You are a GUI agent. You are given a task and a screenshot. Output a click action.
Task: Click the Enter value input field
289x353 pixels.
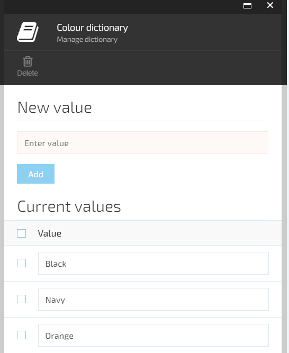pyautogui.click(x=142, y=143)
